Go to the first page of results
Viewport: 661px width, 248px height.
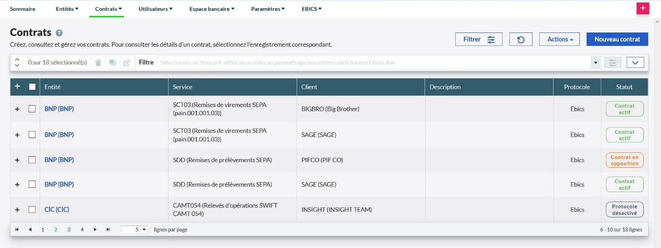17,229
